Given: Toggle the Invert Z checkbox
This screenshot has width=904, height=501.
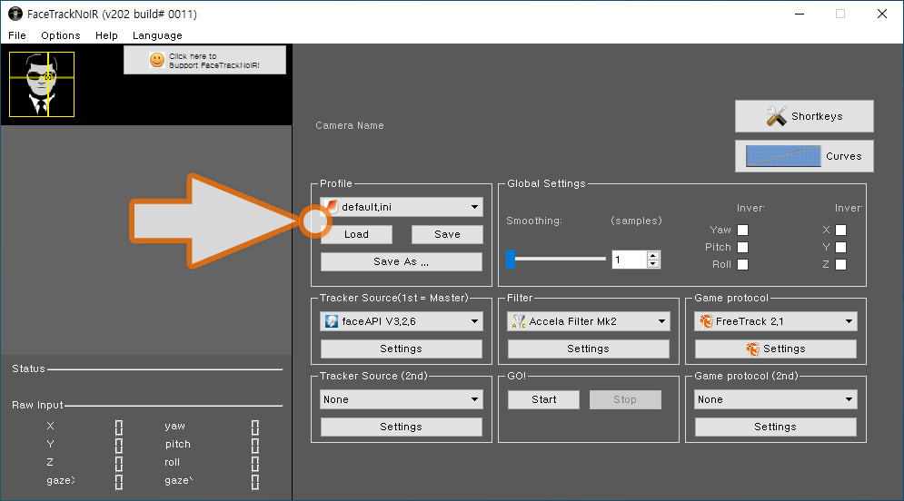Looking at the screenshot, I should pos(841,265).
